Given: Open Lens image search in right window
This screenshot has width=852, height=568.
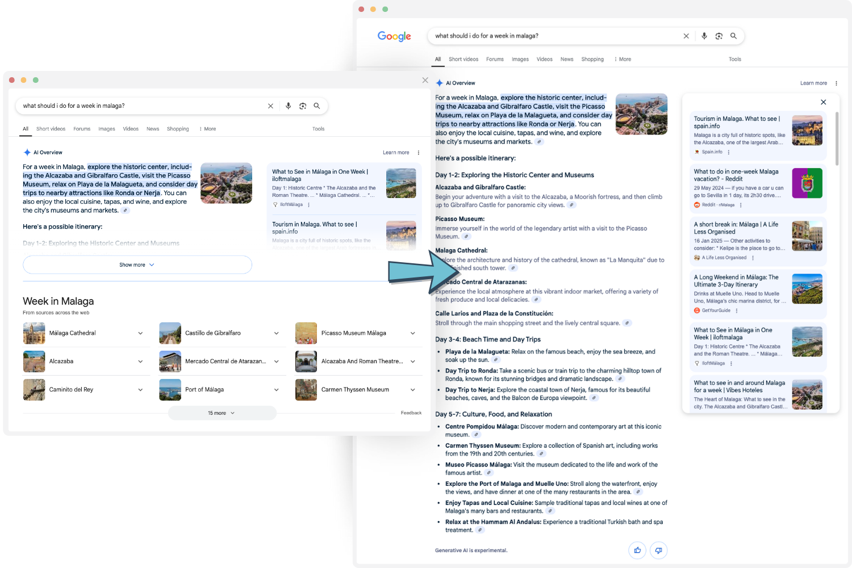Looking at the screenshot, I should 719,36.
